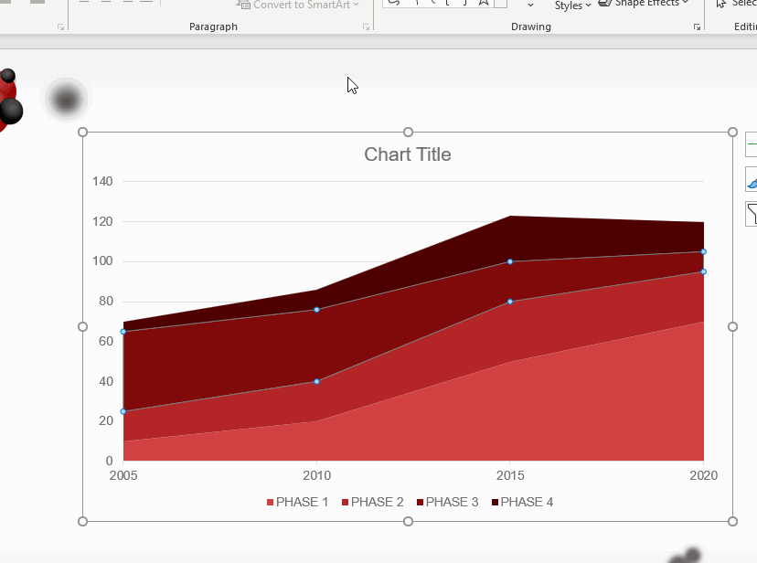
Task: Open the Paragraph dialog launcher
Action: (367, 27)
